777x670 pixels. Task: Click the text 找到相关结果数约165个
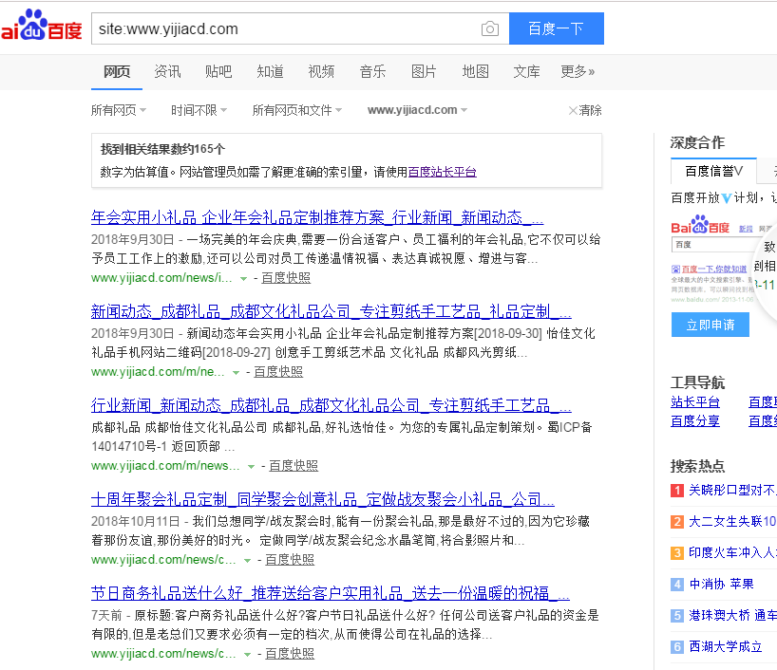pyautogui.click(x=162, y=149)
